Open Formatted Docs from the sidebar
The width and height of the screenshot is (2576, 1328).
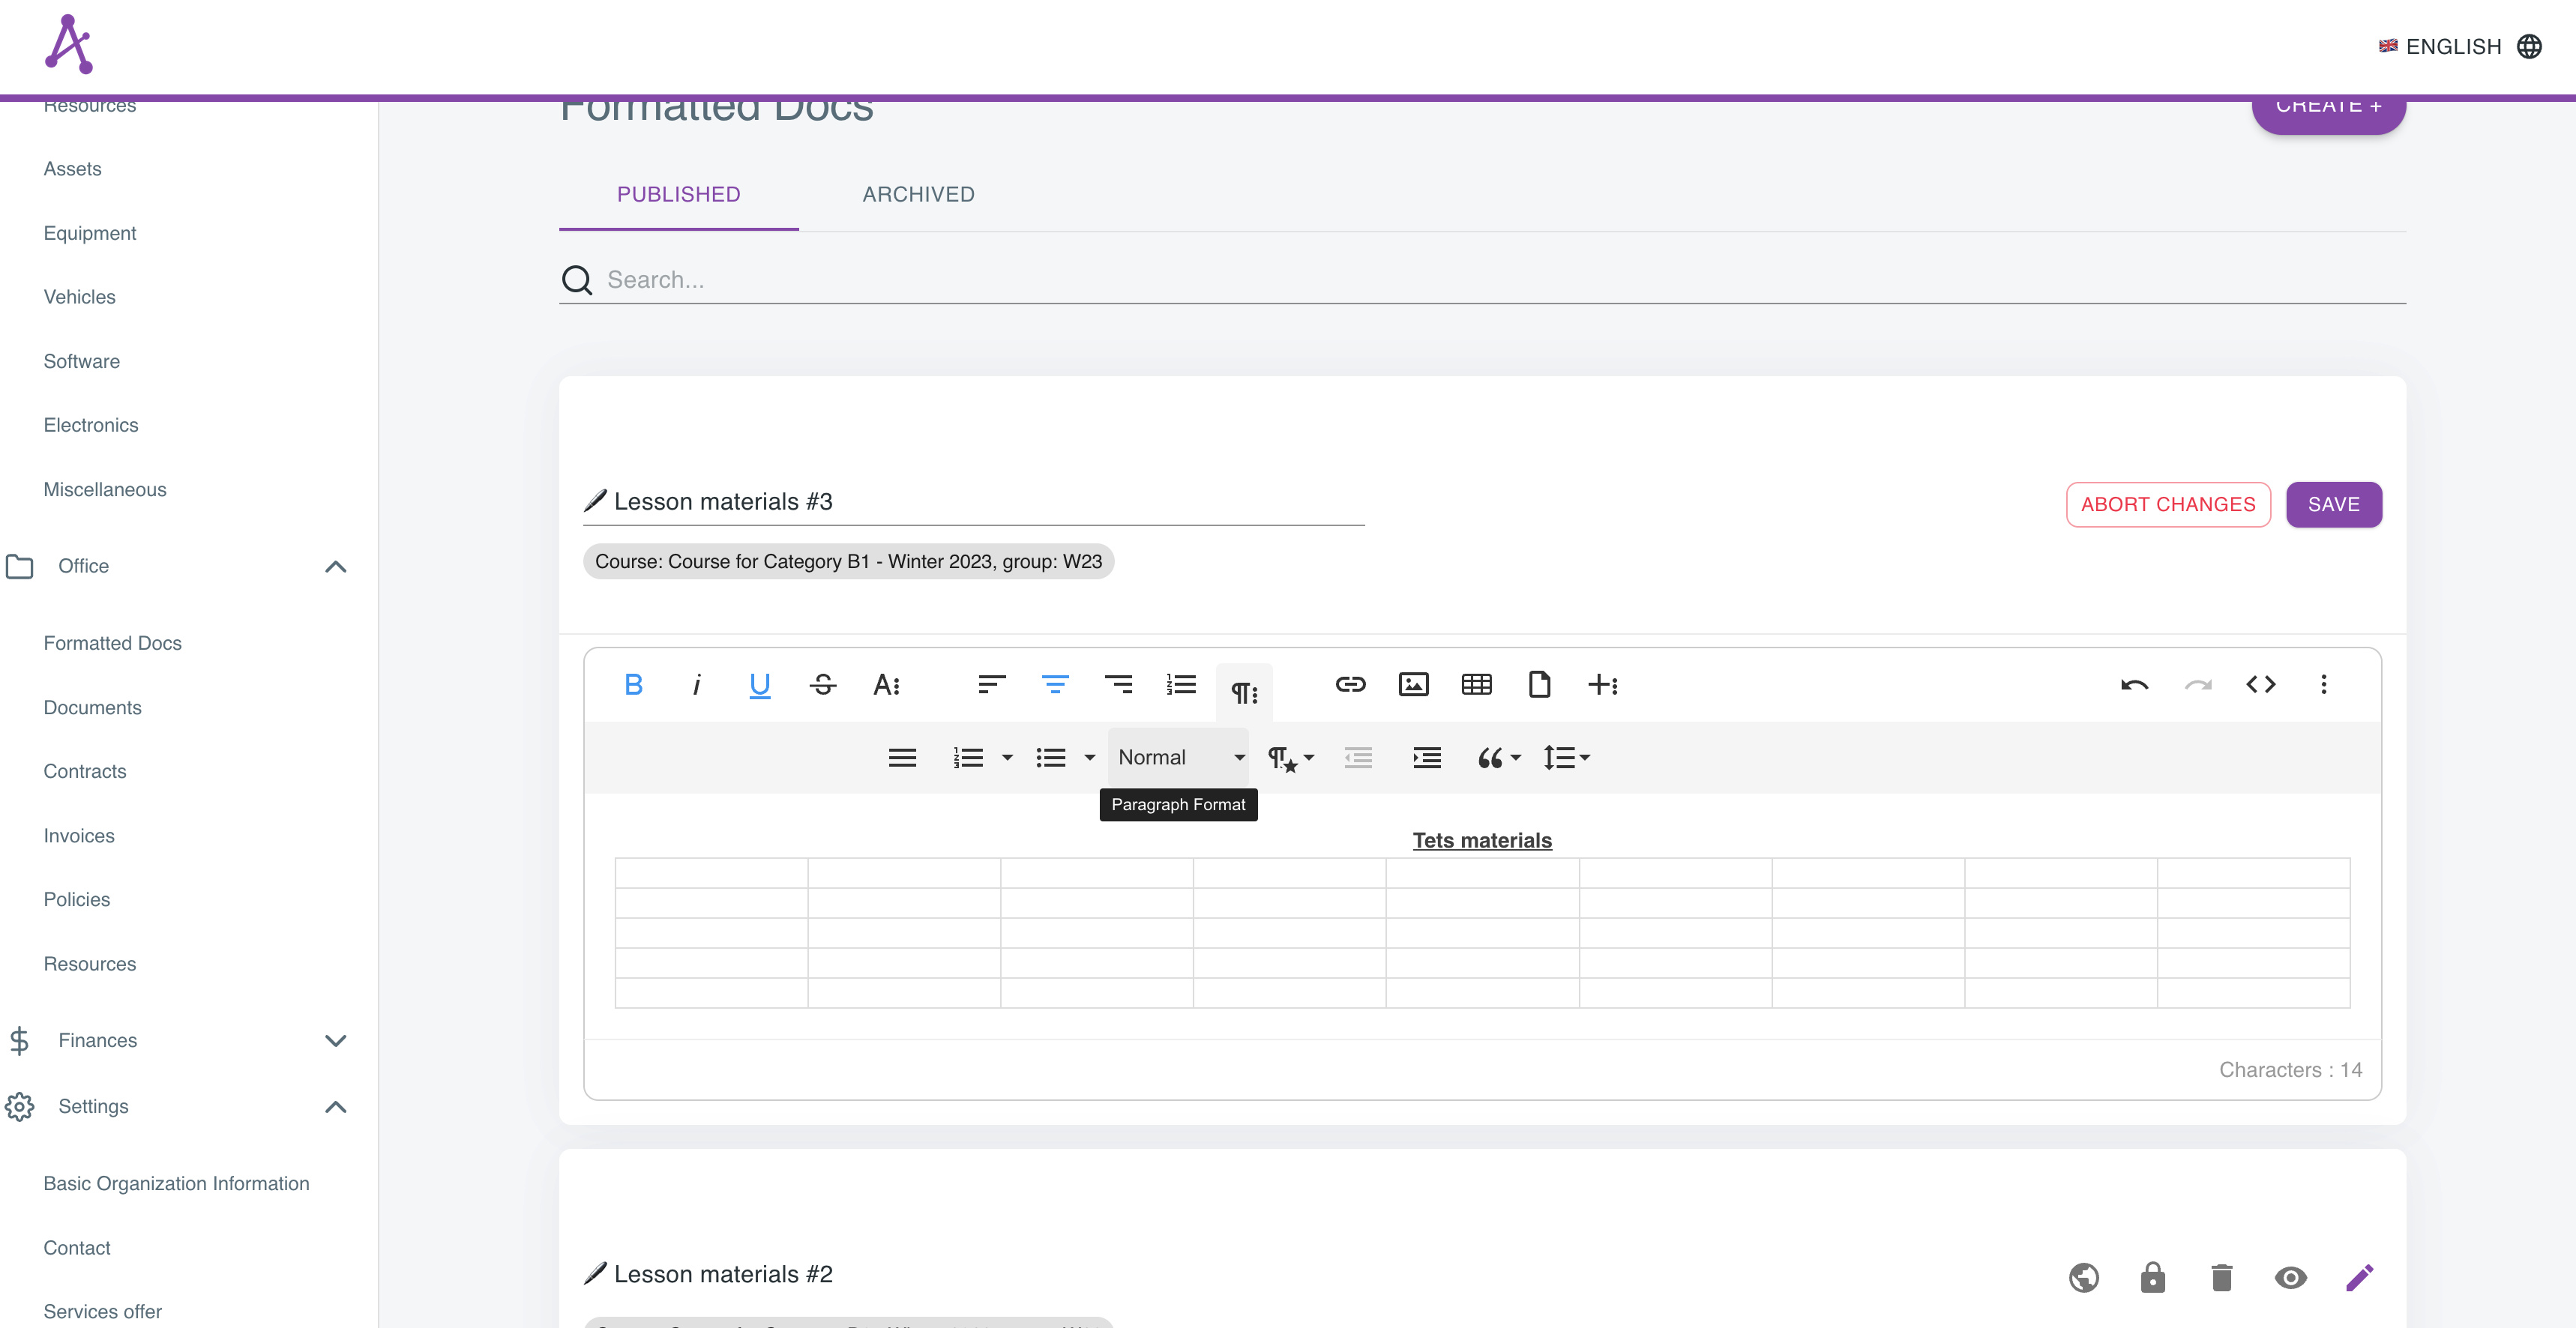pos(113,643)
